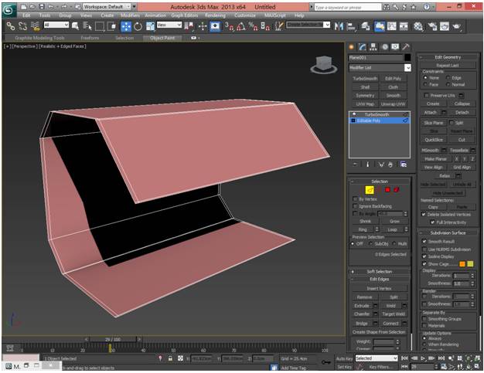The height and width of the screenshot is (373, 484).
Task: Open the Create panel tab icon
Action: coord(351,47)
